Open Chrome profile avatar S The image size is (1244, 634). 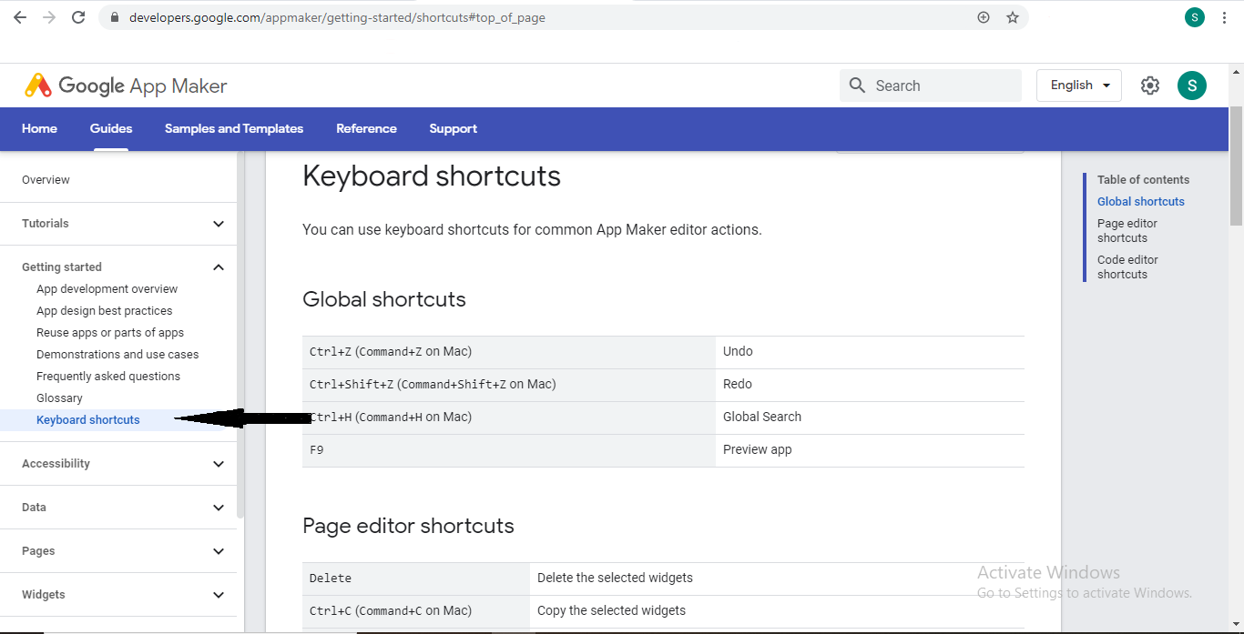1195,17
